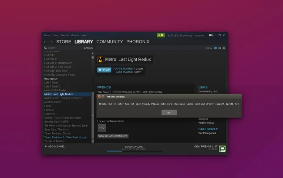Select Team Fortress 2 - Download stopping

click(66, 137)
